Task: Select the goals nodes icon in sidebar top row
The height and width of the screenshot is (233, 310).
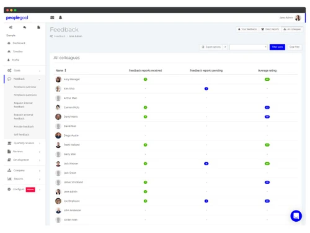Action: [x=11, y=27]
